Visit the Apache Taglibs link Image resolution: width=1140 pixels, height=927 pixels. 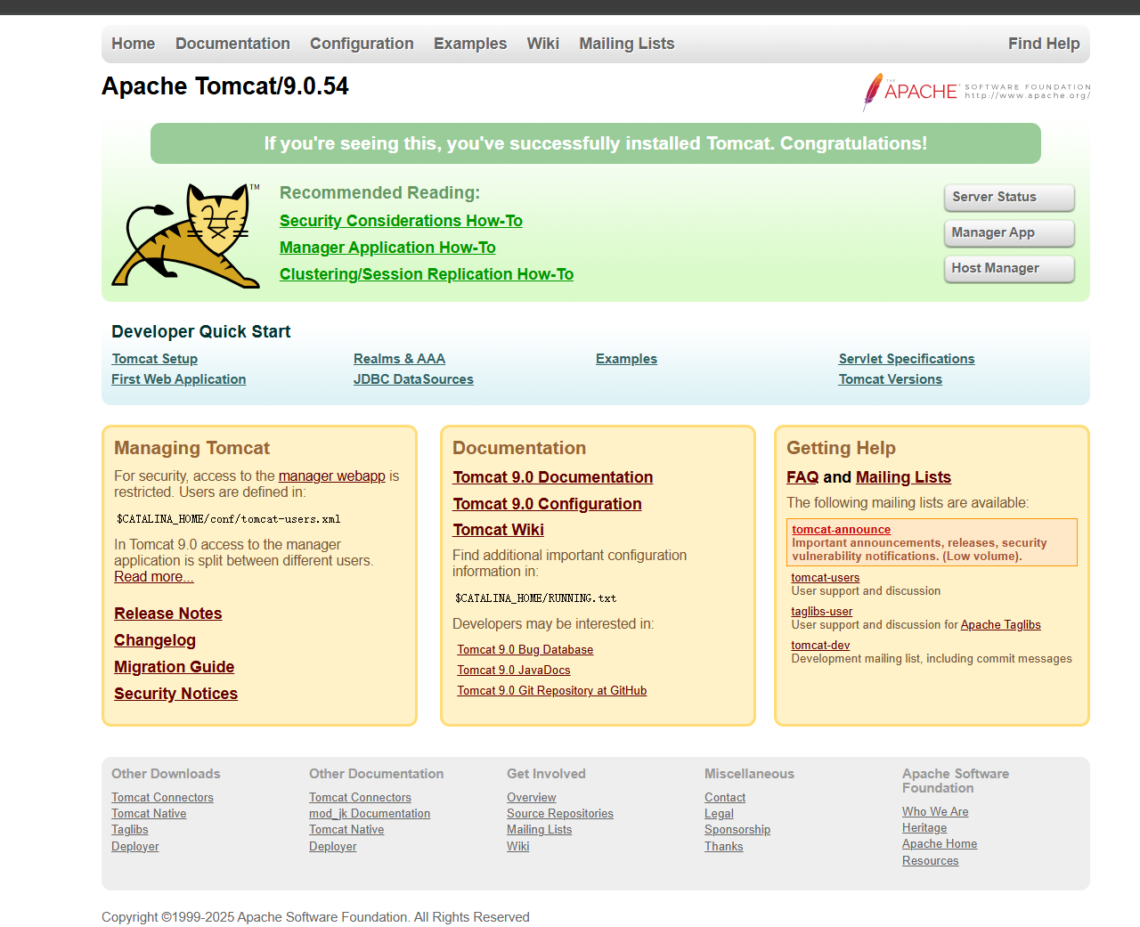1001,625
